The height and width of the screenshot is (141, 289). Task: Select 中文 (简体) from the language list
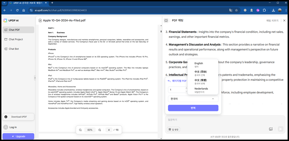point(202,73)
